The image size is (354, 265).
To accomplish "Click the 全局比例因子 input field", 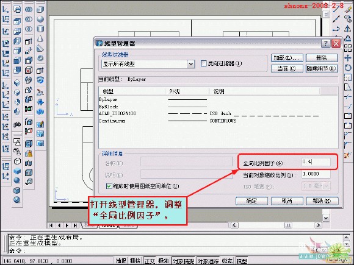I will (316, 162).
